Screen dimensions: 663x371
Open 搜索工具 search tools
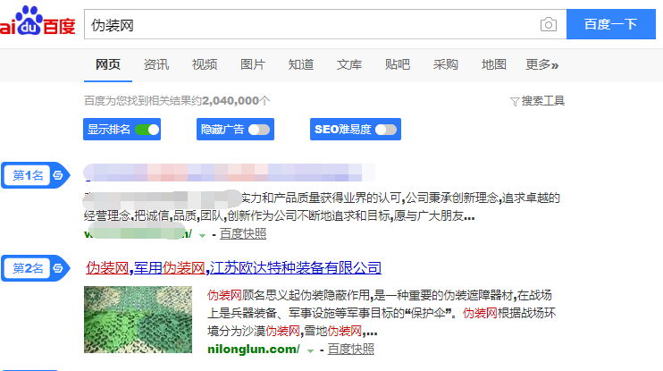537,101
